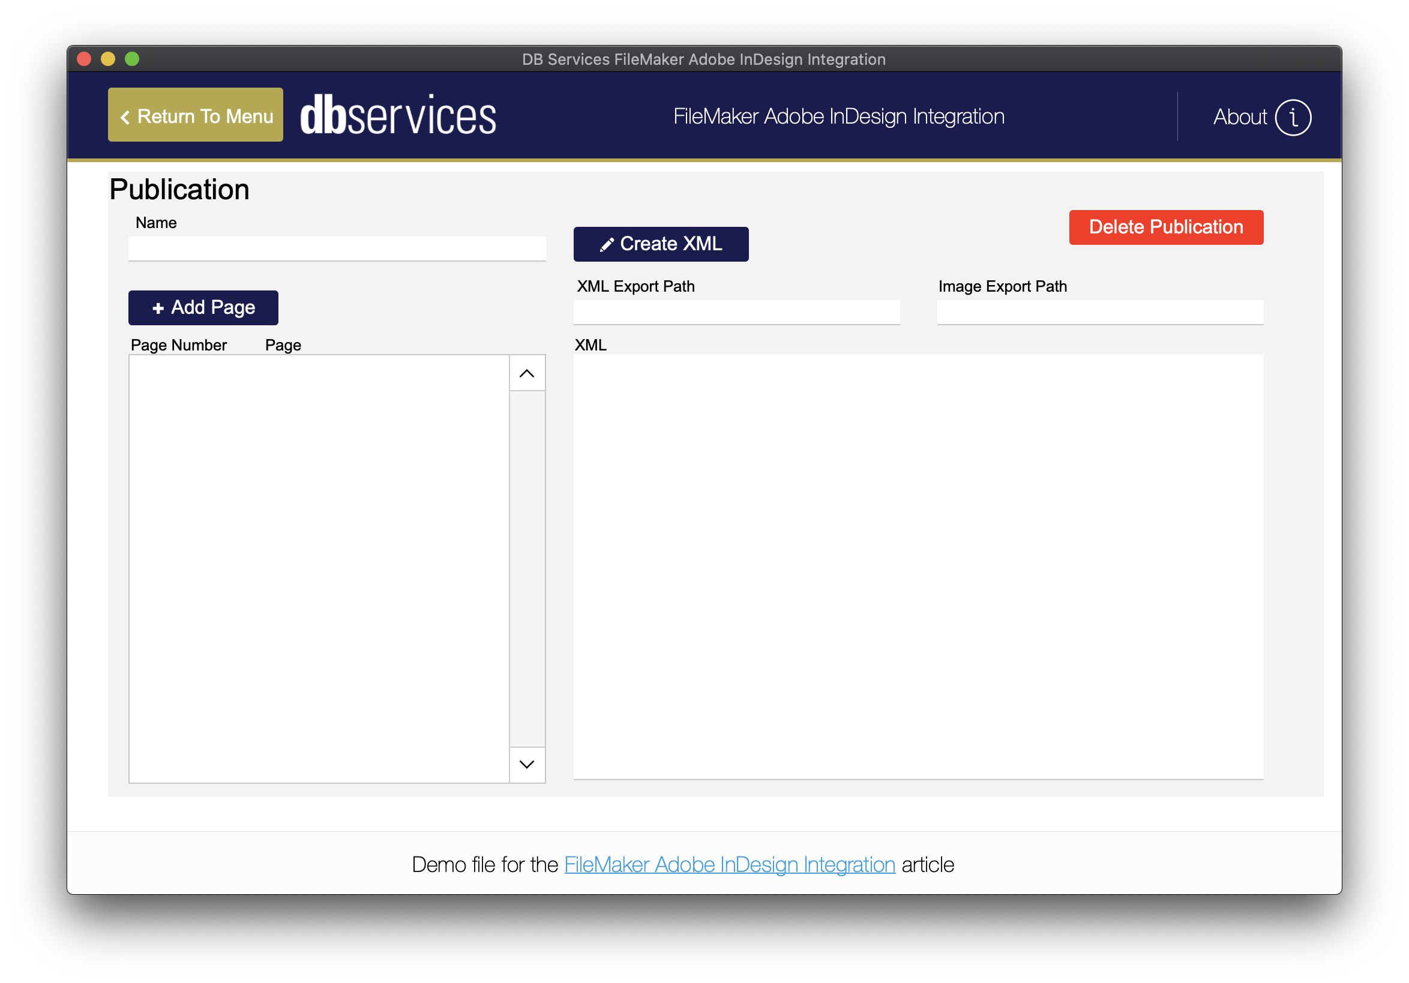
Task: Click the Publication heading text
Action: 179,190
